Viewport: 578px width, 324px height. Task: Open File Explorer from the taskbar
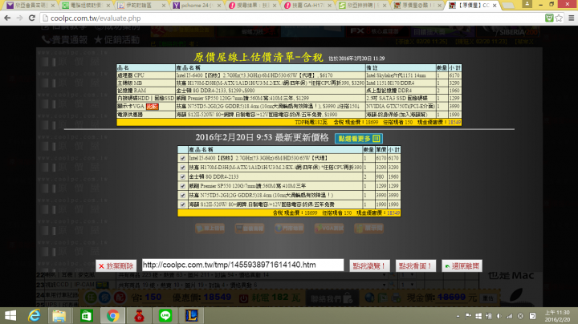click(59, 315)
